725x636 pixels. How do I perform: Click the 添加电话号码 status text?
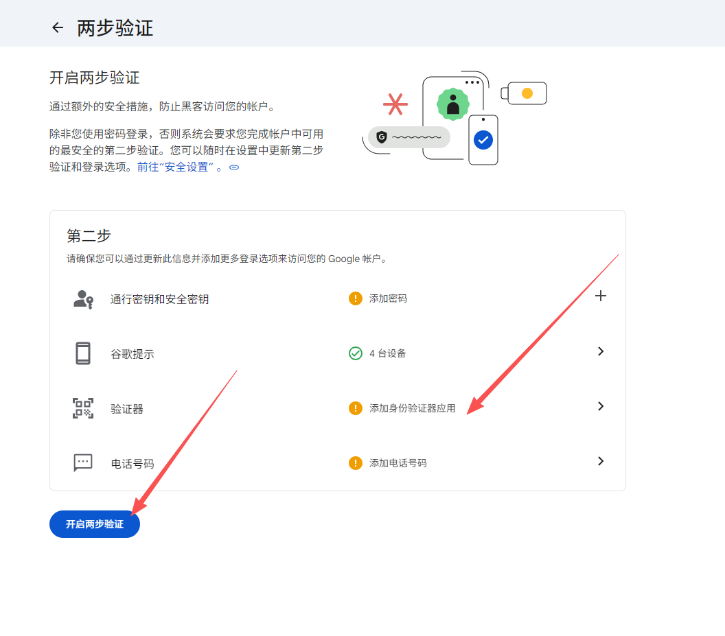(x=398, y=463)
